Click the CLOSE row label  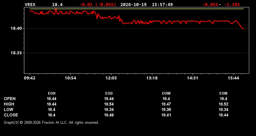coord(11,115)
